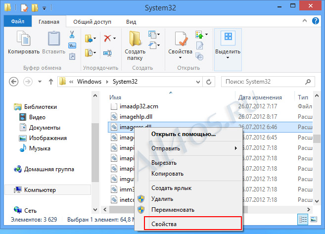The width and height of the screenshot is (325, 234).
Task: Select Документы library in navigation pane
Action: [40, 128]
